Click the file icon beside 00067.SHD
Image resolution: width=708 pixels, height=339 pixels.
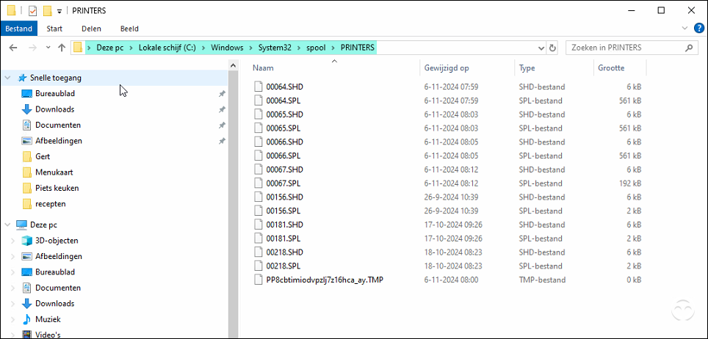pos(259,169)
